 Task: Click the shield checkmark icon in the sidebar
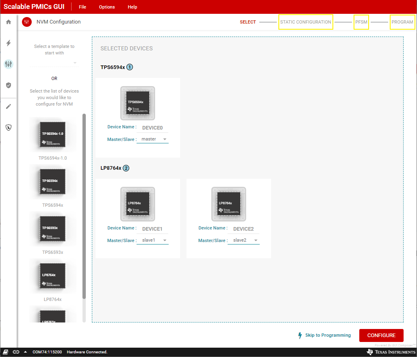coord(8,85)
